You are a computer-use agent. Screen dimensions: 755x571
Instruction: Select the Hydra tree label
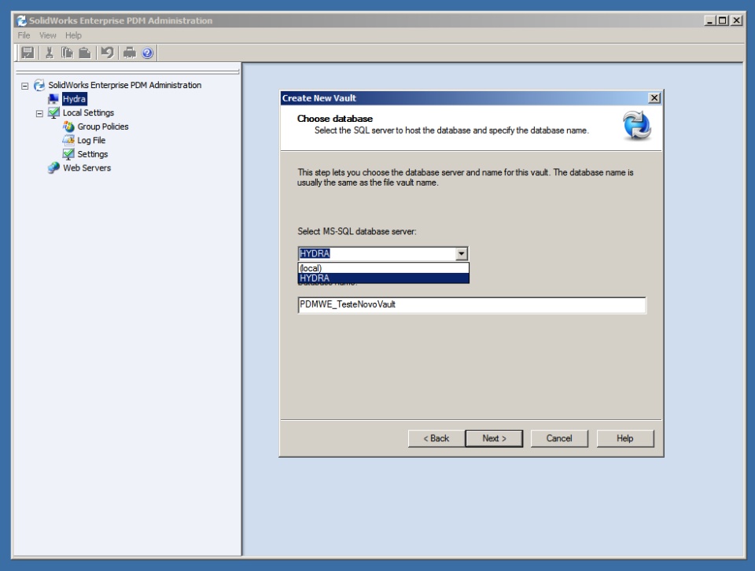[74, 99]
